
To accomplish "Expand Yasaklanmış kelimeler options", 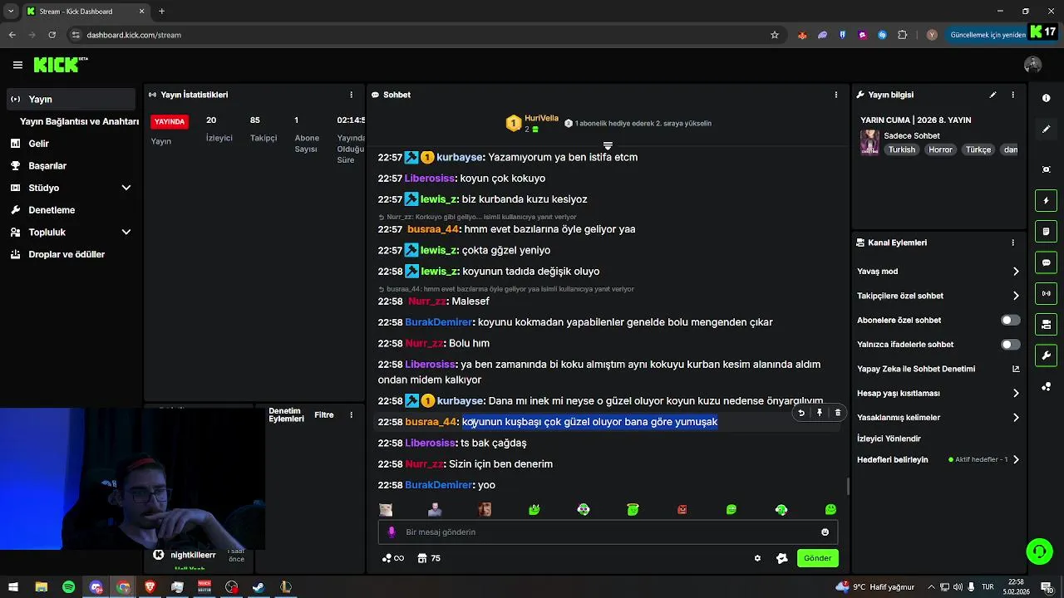I will (x=1015, y=418).
